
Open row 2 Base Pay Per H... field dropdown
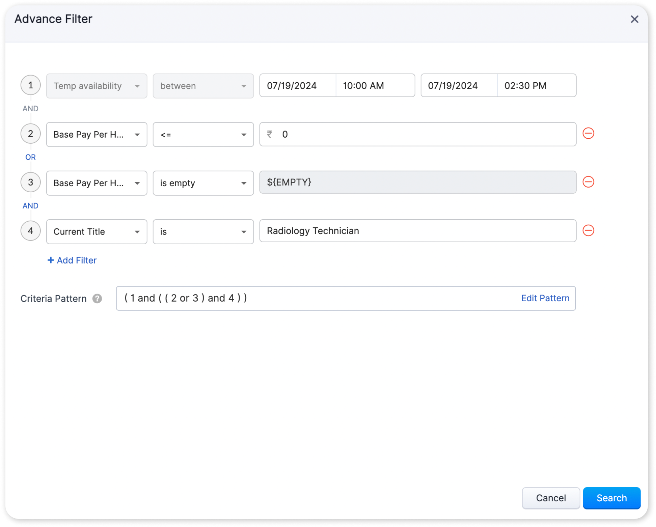pyautogui.click(x=97, y=135)
